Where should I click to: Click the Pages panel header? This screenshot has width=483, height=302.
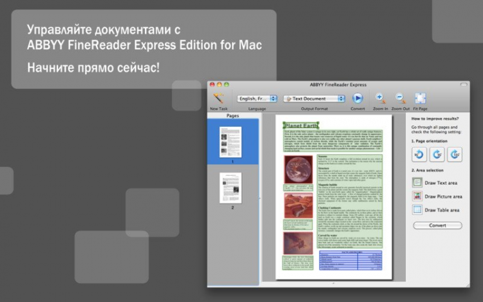(233, 116)
